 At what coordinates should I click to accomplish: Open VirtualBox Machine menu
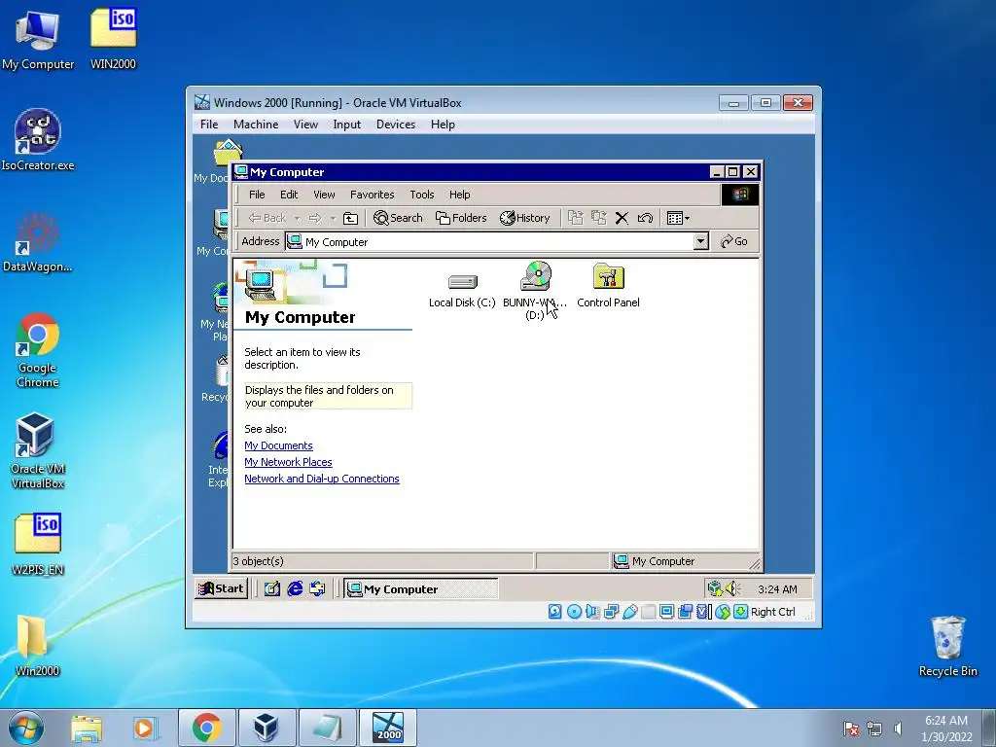click(x=256, y=124)
